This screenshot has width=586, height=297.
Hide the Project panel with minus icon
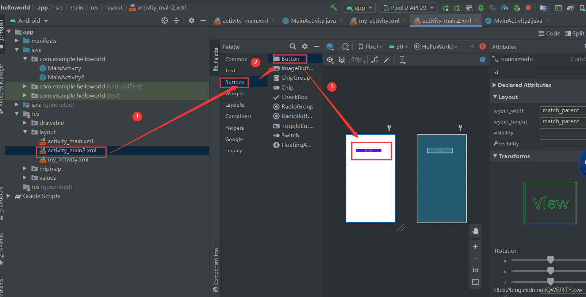click(x=203, y=20)
